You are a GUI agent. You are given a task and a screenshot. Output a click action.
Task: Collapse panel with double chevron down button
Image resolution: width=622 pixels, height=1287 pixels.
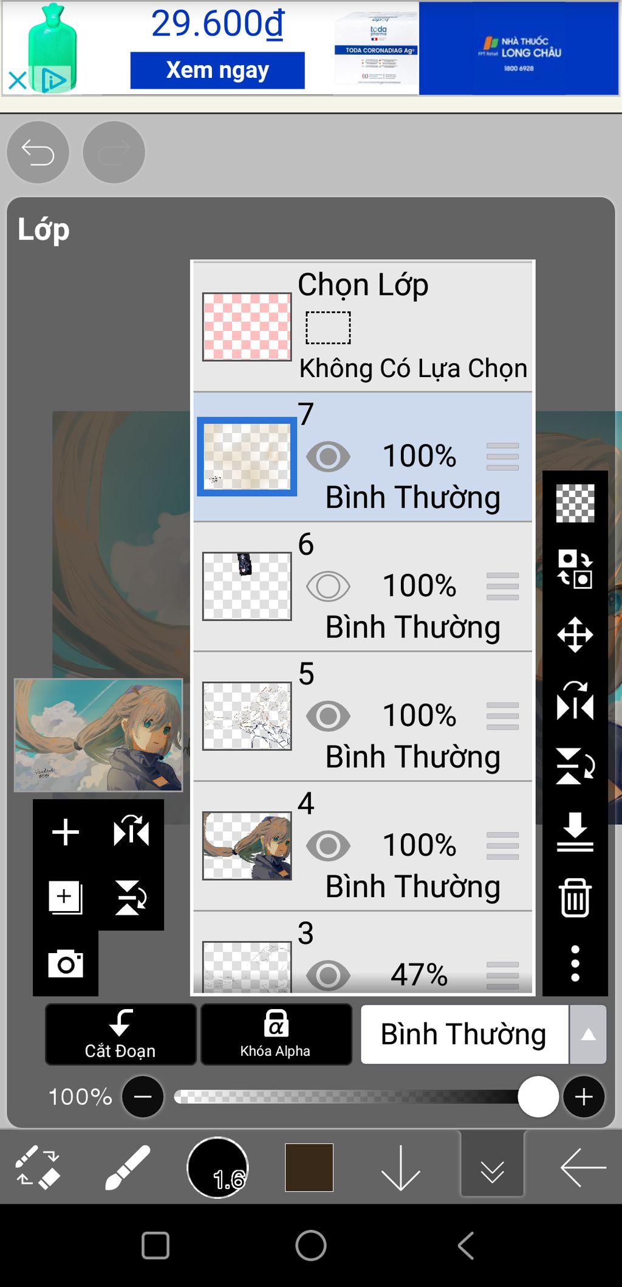pos(492,1168)
